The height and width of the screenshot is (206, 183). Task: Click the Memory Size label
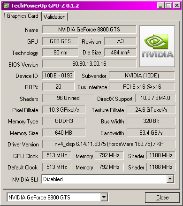coord(24,133)
